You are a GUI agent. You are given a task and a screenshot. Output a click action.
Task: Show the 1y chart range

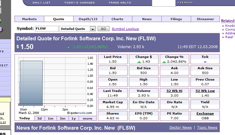(x=74, y=119)
